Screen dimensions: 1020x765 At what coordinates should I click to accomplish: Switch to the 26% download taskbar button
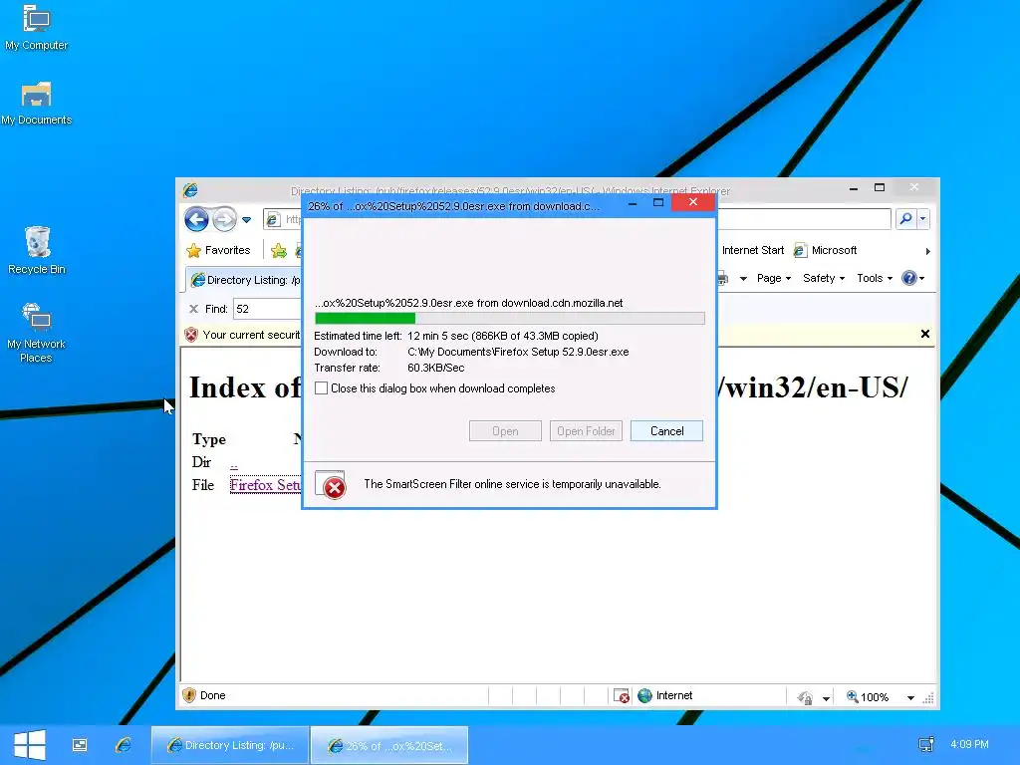pos(389,745)
